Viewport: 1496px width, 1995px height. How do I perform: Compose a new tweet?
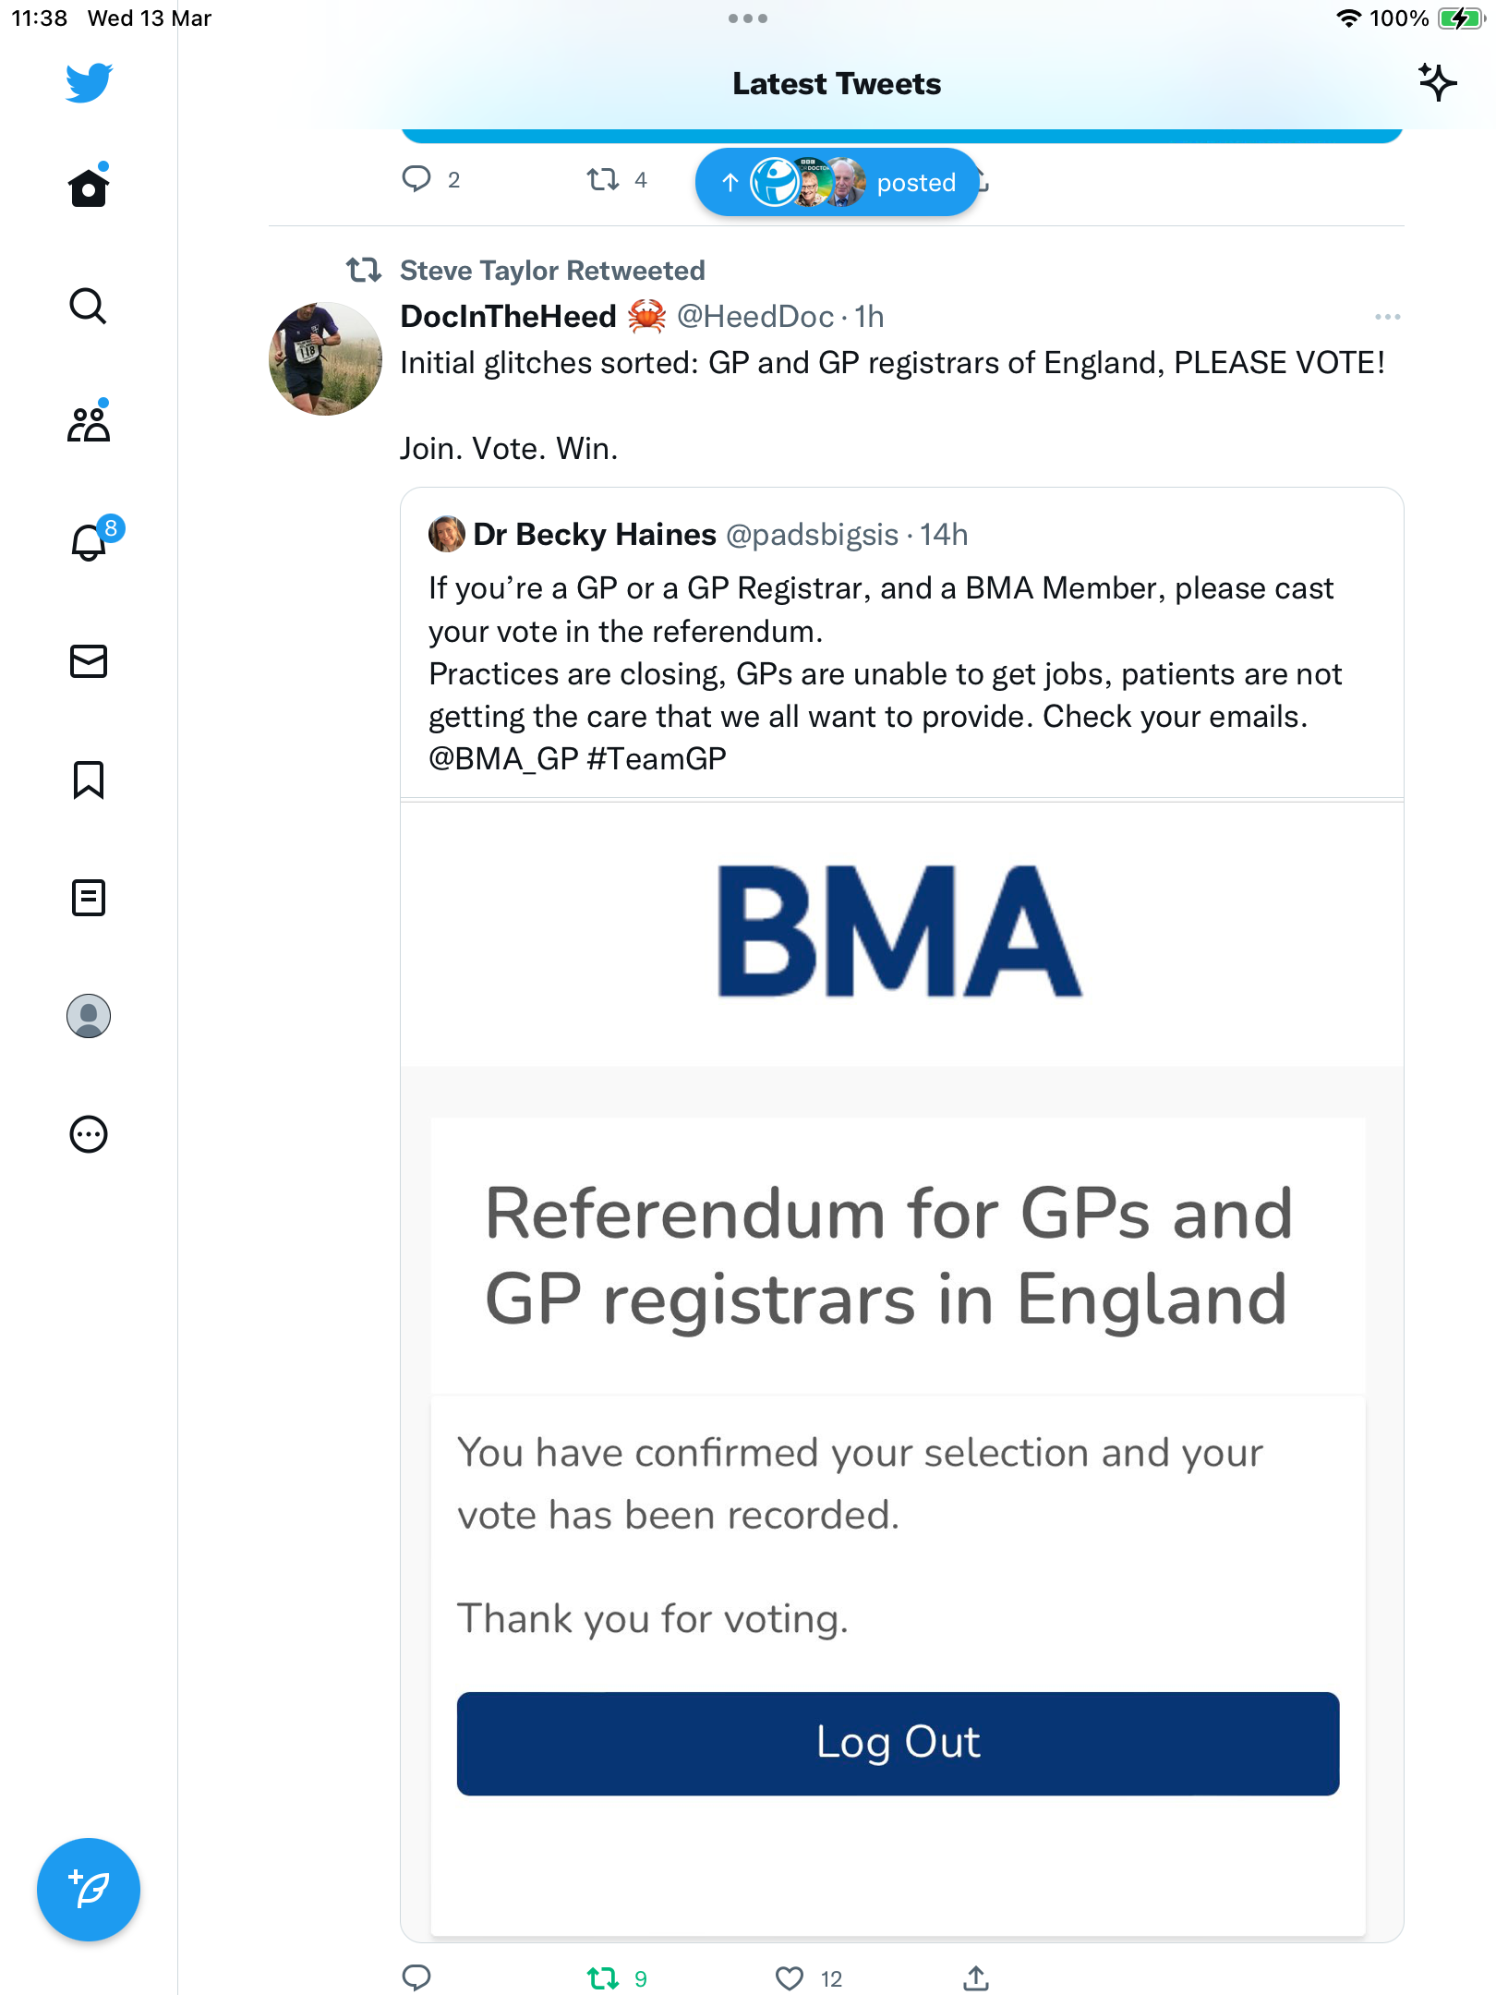tap(89, 1890)
